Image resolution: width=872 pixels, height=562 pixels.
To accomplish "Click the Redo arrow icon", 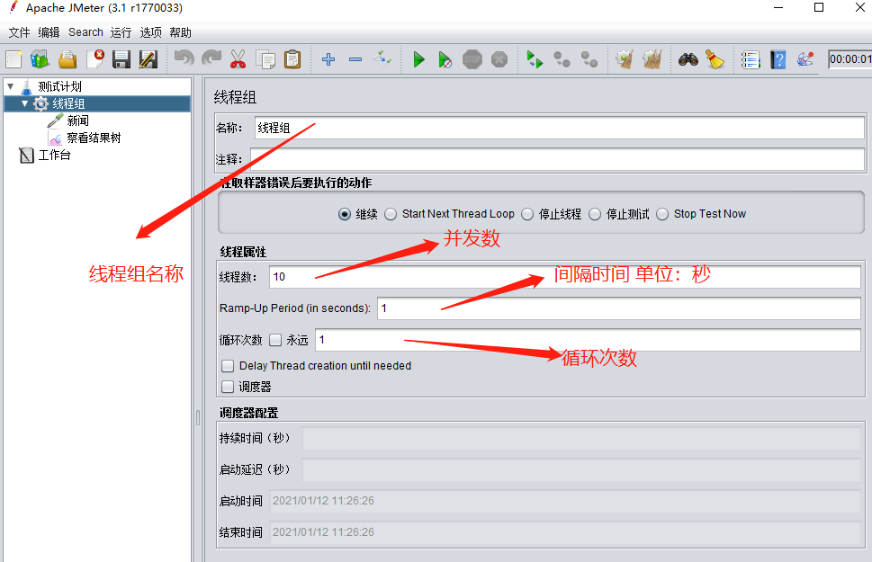I will click(x=211, y=58).
